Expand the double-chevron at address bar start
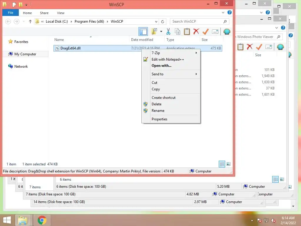The height and width of the screenshot is (226, 301). click(42, 21)
